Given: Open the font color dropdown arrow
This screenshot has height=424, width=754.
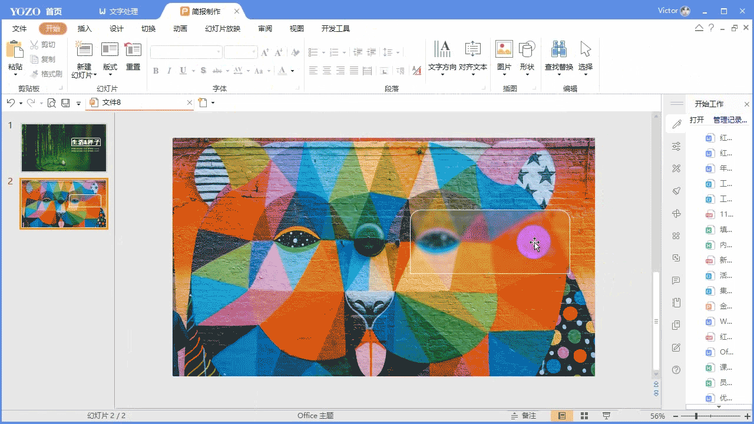Looking at the screenshot, I should pyautogui.click(x=293, y=71).
